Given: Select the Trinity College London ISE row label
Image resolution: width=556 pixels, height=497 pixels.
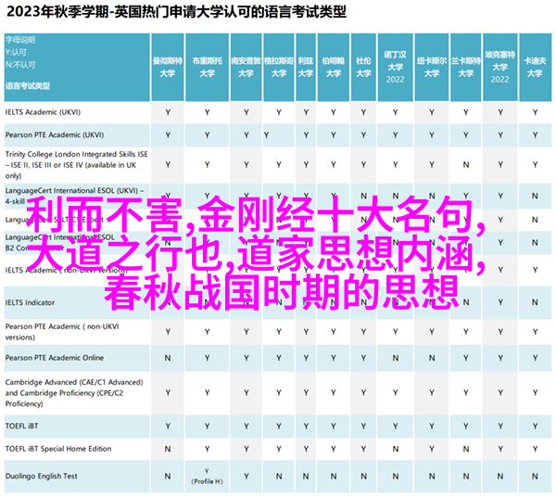Looking at the screenshot, I should coord(77,165).
